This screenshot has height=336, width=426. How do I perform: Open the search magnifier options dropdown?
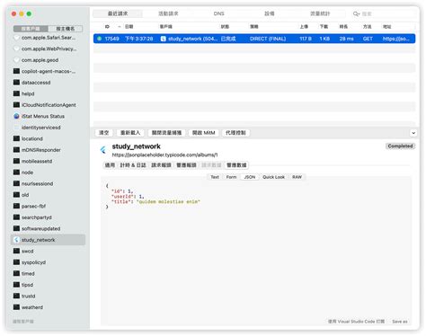pyautogui.click(x=356, y=13)
